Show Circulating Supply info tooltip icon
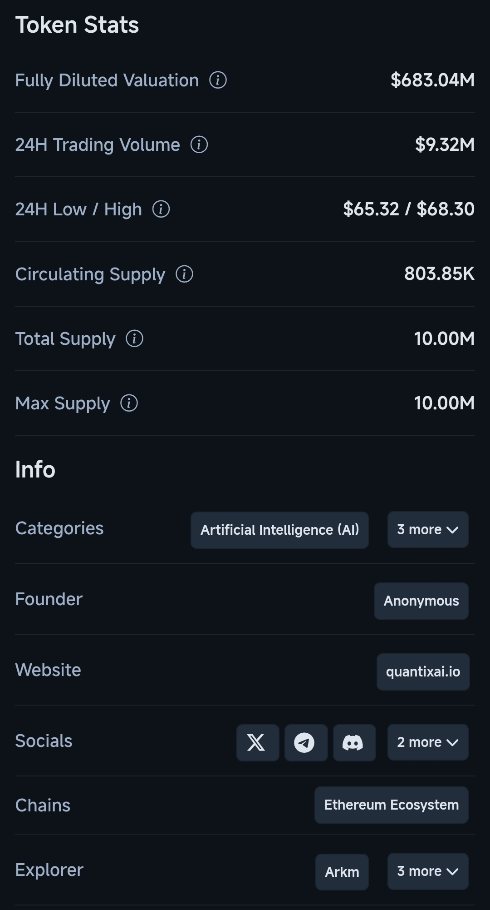Screen dimensions: 490x910 click(184, 274)
